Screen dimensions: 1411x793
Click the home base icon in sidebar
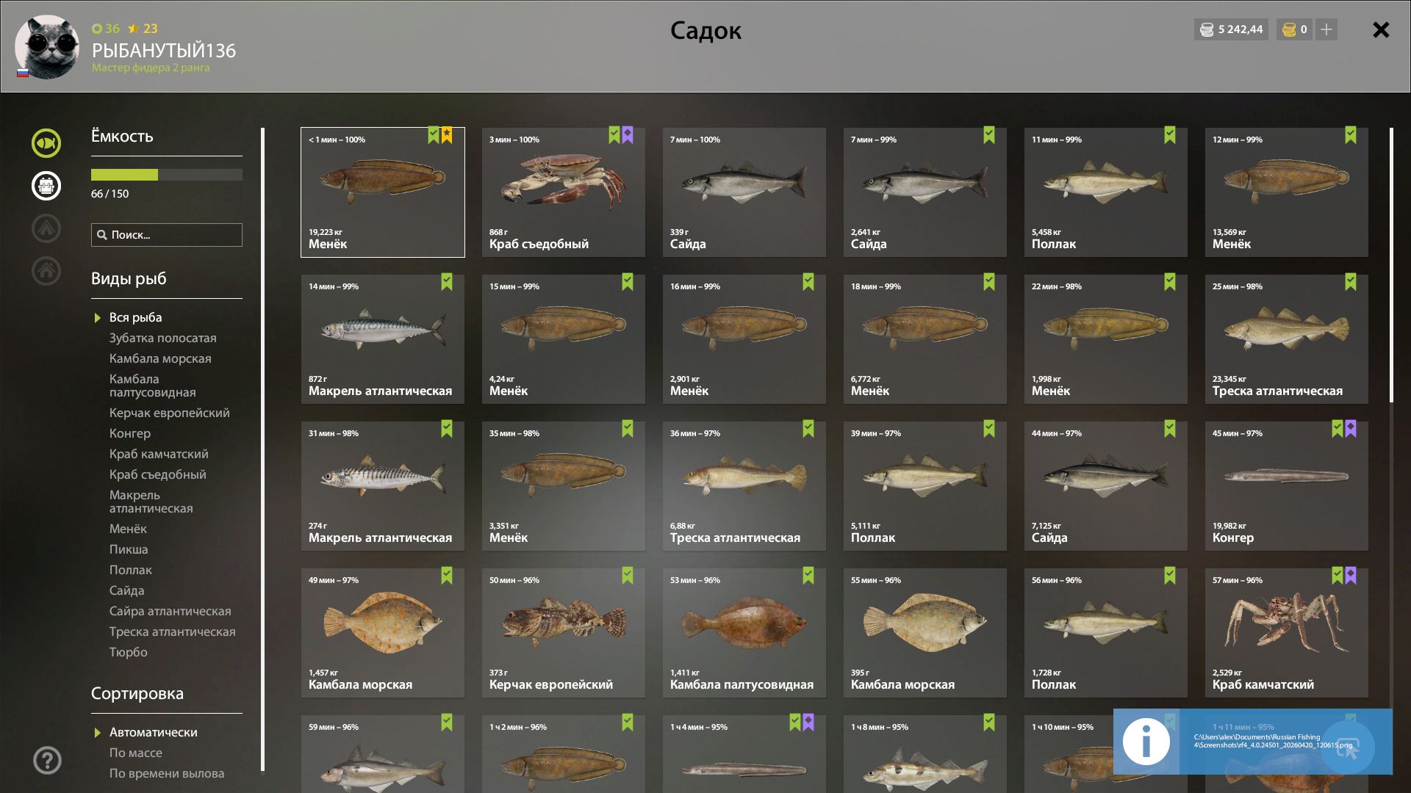pyautogui.click(x=46, y=271)
